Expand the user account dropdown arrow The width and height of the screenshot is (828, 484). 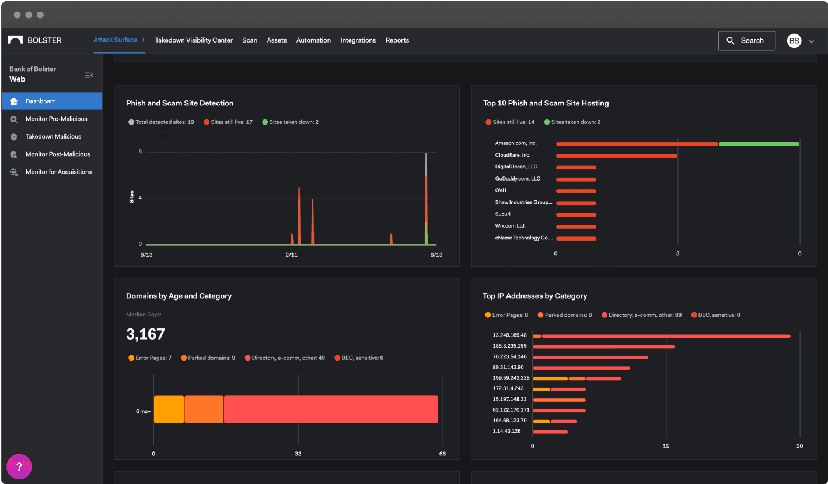click(x=811, y=41)
